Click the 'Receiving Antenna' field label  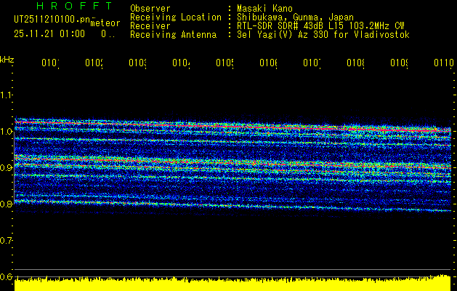(x=173, y=34)
